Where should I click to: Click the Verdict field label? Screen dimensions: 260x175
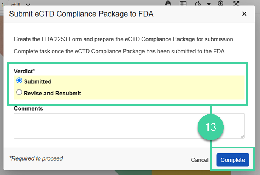pyautogui.click(x=23, y=71)
